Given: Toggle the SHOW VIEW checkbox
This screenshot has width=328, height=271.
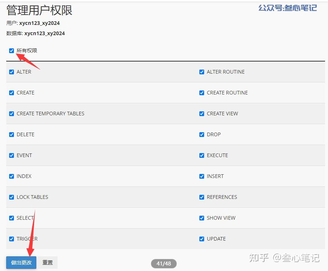Looking at the screenshot, I should (x=202, y=218).
